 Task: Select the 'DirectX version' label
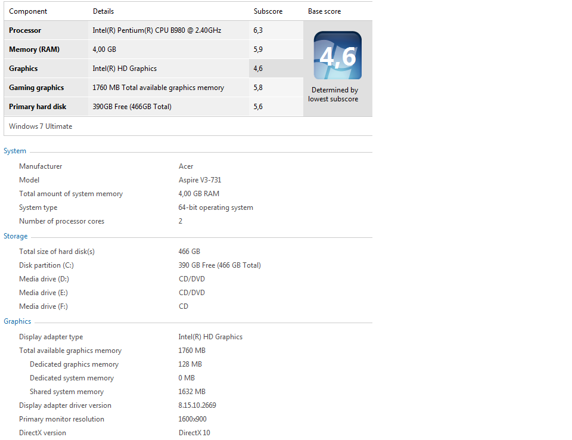(x=43, y=433)
